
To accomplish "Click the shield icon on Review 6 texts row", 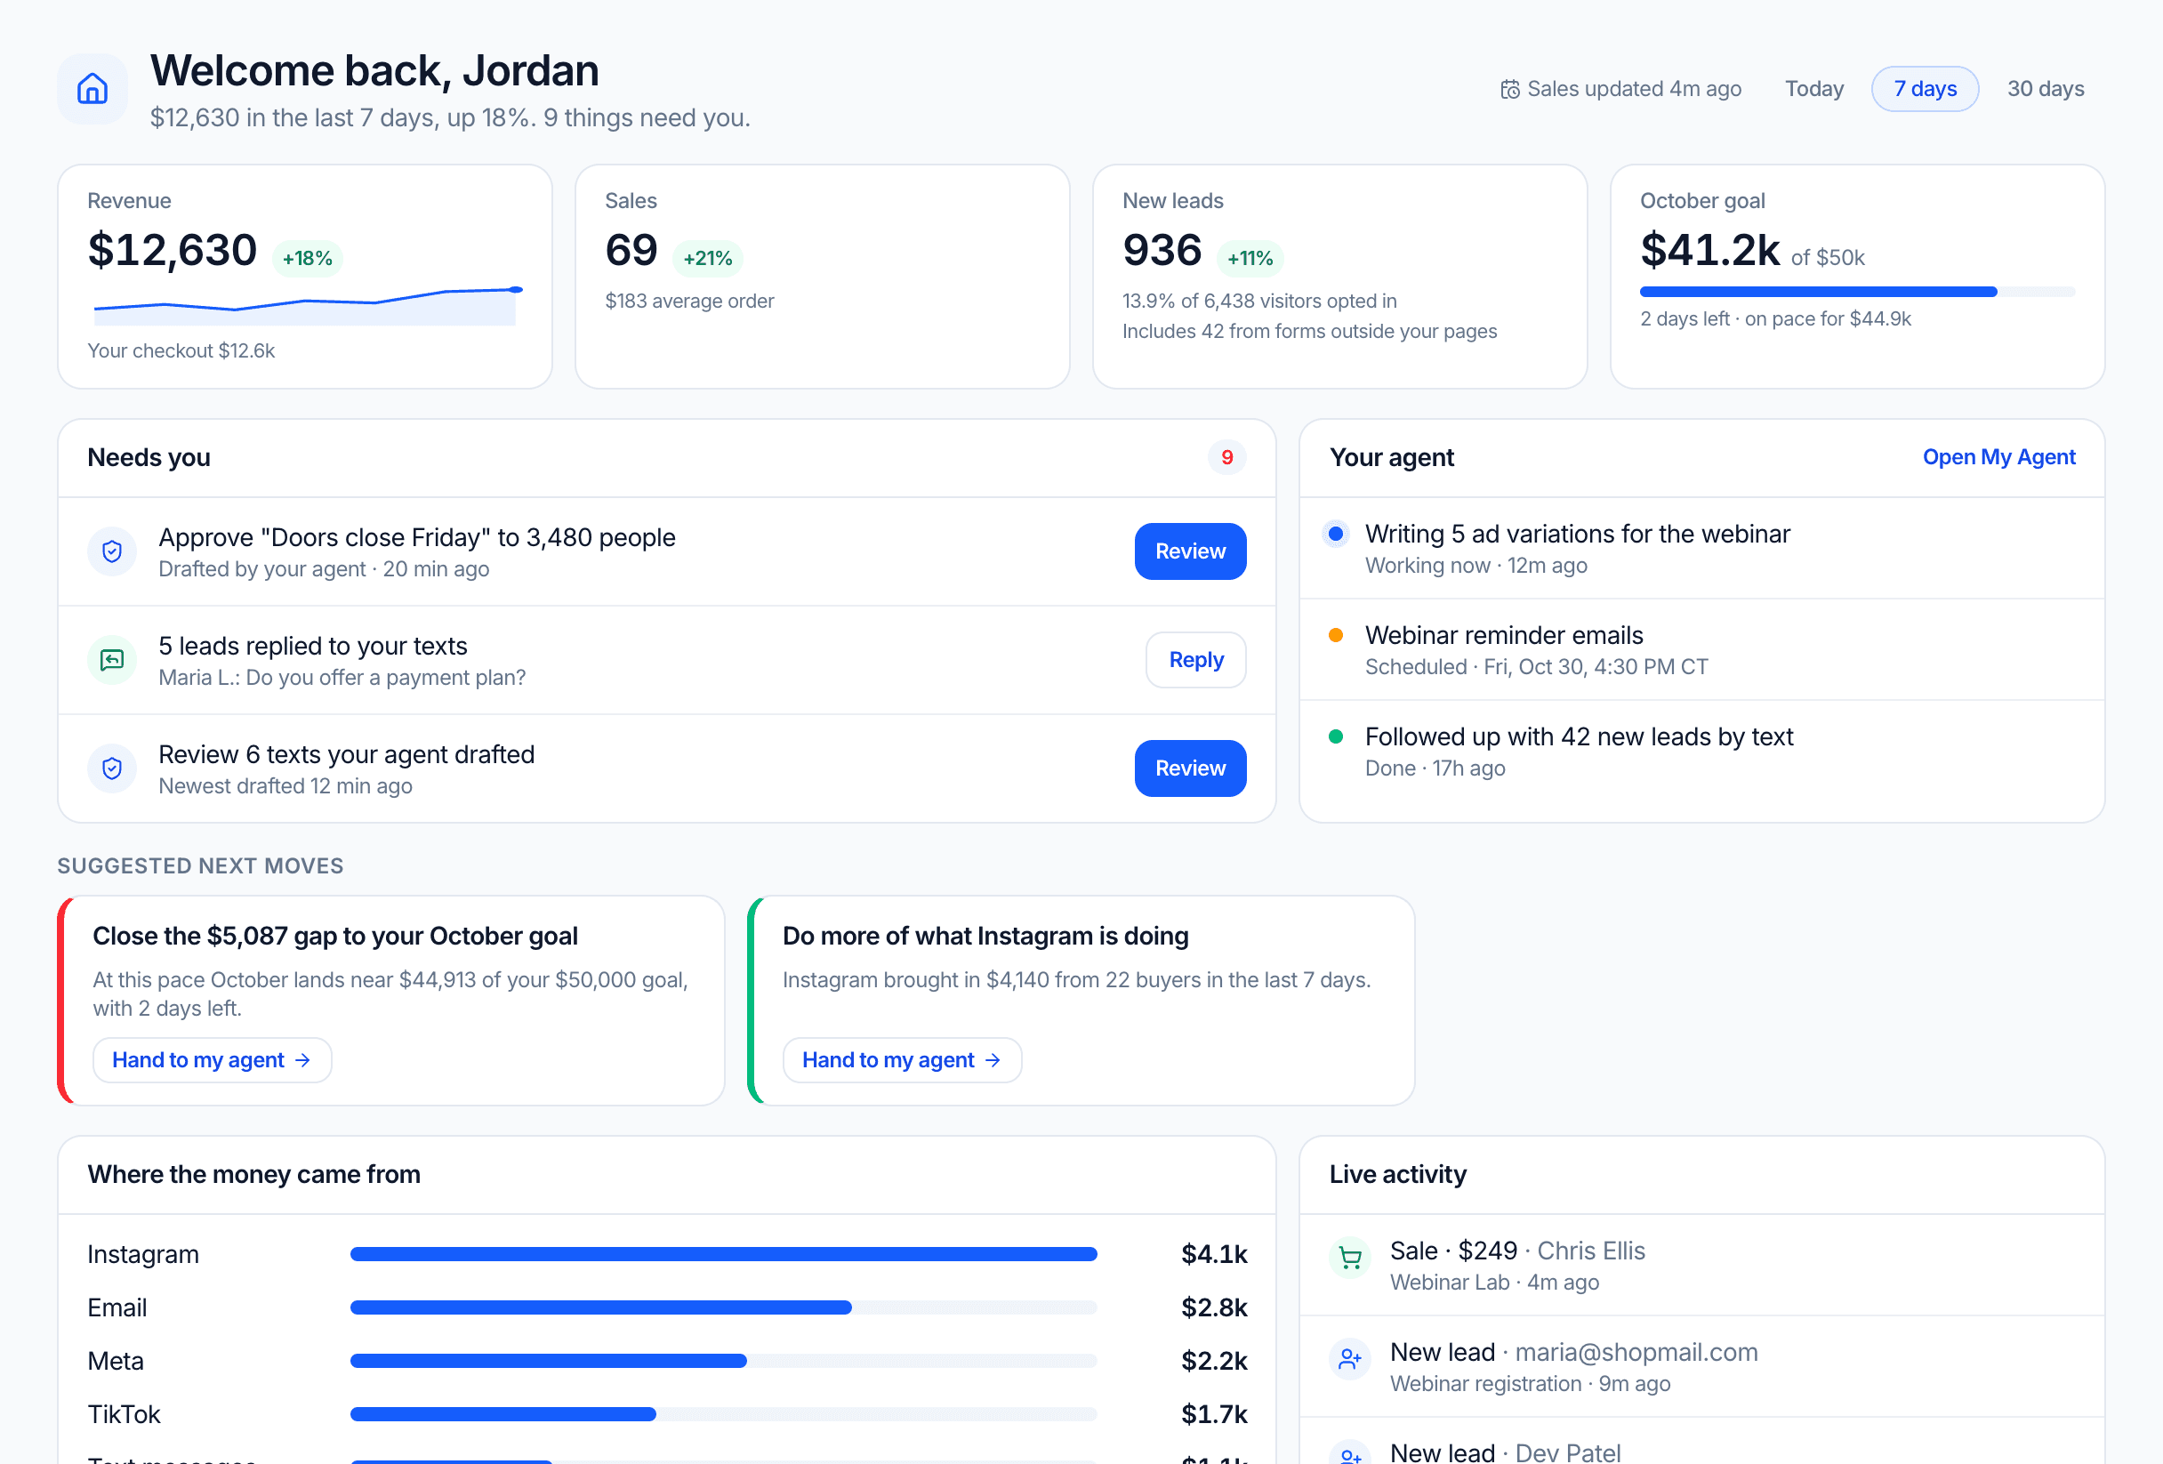I will (112, 768).
